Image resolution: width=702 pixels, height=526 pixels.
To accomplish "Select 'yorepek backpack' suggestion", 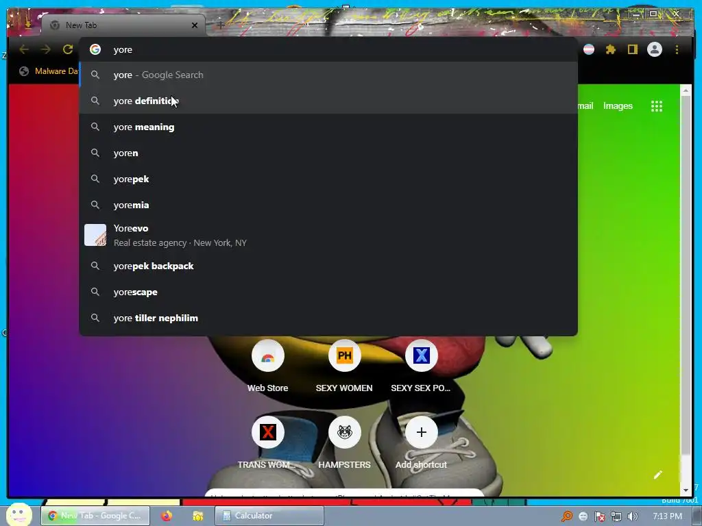I will (328, 266).
